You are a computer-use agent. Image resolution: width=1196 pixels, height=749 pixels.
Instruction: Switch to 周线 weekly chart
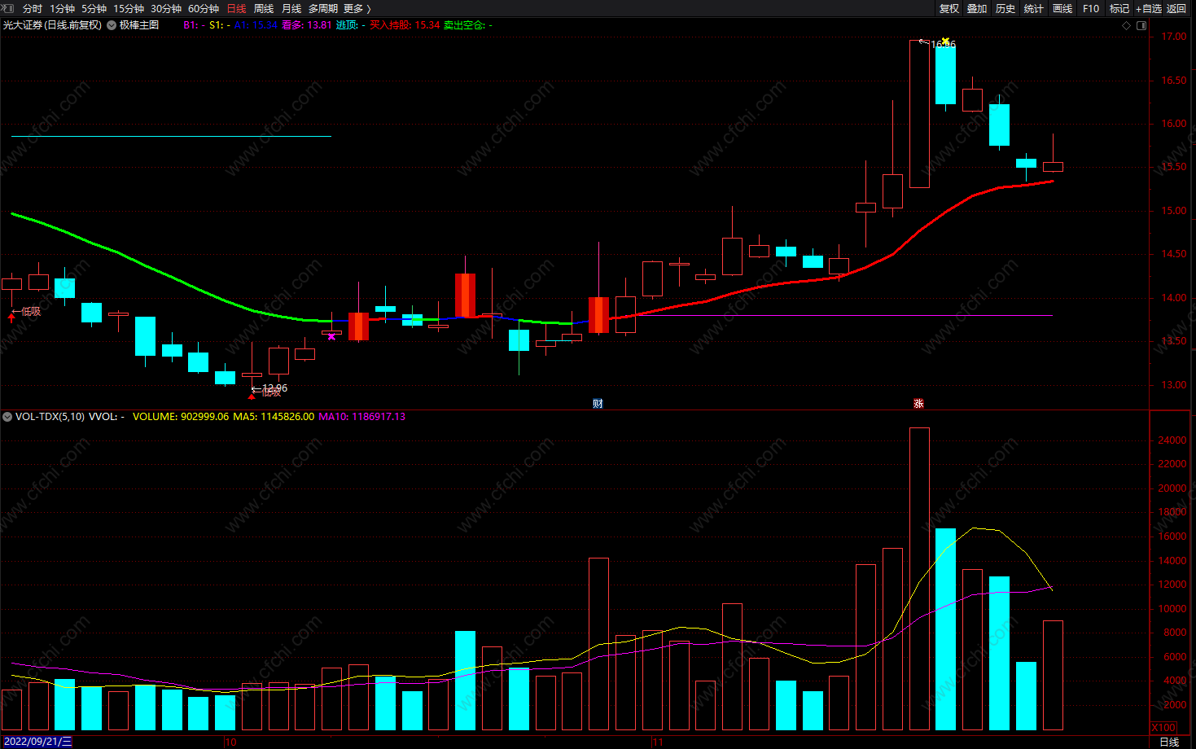264,9
